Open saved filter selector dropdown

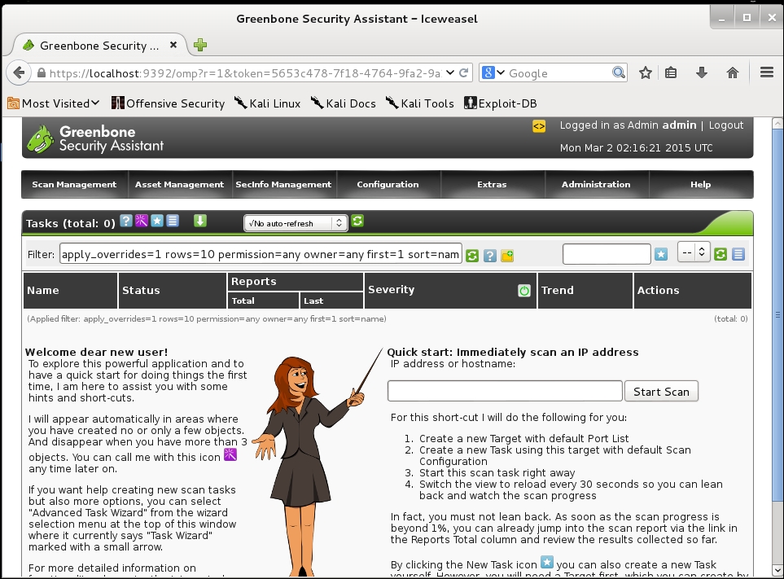pyautogui.click(x=694, y=252)
